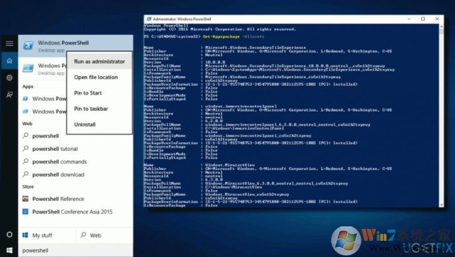455x257 pixels.
Task: Click first Windows PowerShell app icon under Apps
Action: (26, 99)
